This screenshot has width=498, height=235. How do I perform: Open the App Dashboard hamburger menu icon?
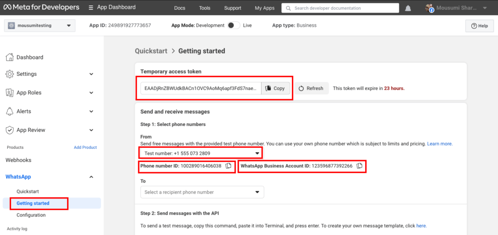coord(91,7)
